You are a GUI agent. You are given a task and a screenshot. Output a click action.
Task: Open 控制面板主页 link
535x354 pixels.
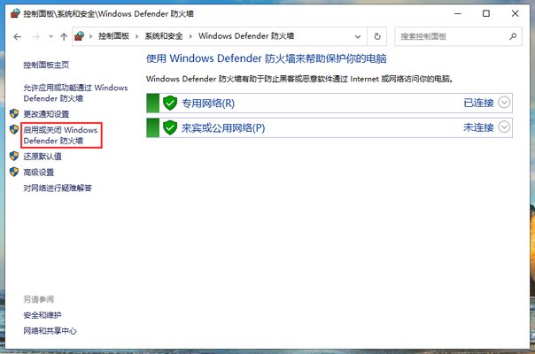pyautogui.click(x=46, y=65)
